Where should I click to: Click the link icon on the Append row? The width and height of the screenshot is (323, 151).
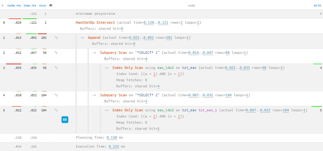(x=56, y=38)
